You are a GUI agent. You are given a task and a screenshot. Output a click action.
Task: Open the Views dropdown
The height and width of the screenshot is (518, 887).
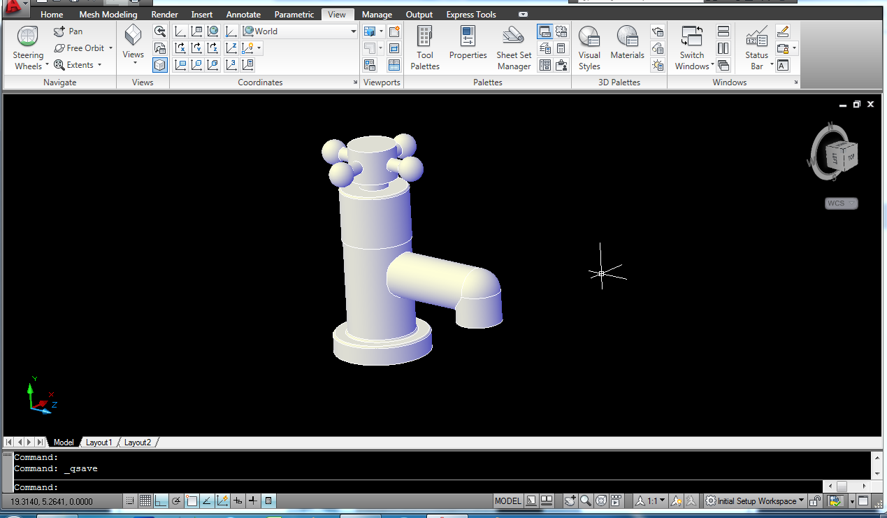coord(132,52)
